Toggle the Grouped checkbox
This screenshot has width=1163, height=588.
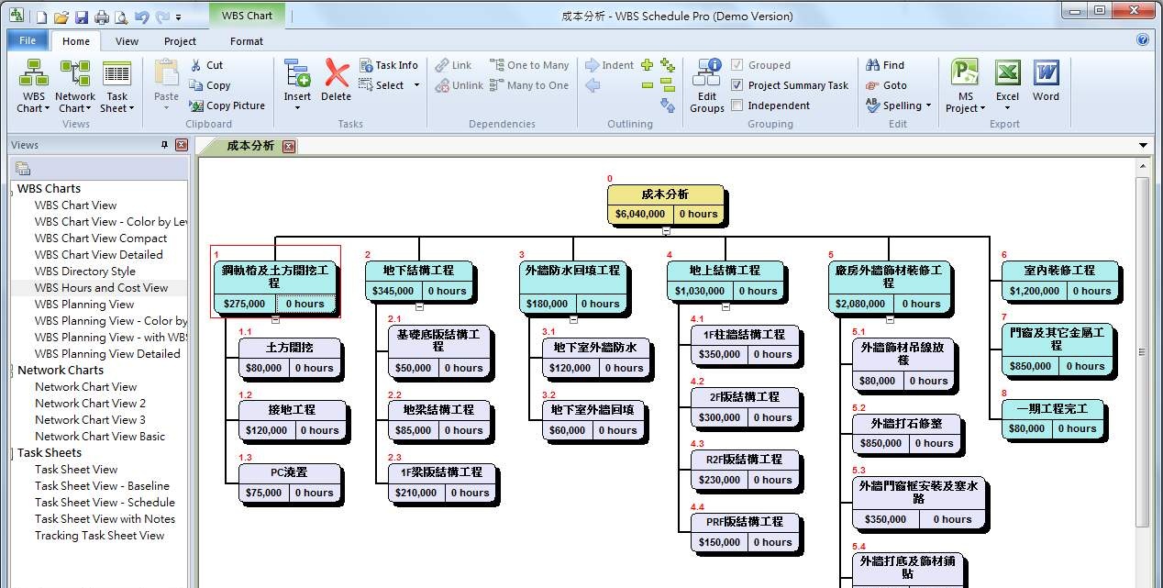tap(737, 65)
